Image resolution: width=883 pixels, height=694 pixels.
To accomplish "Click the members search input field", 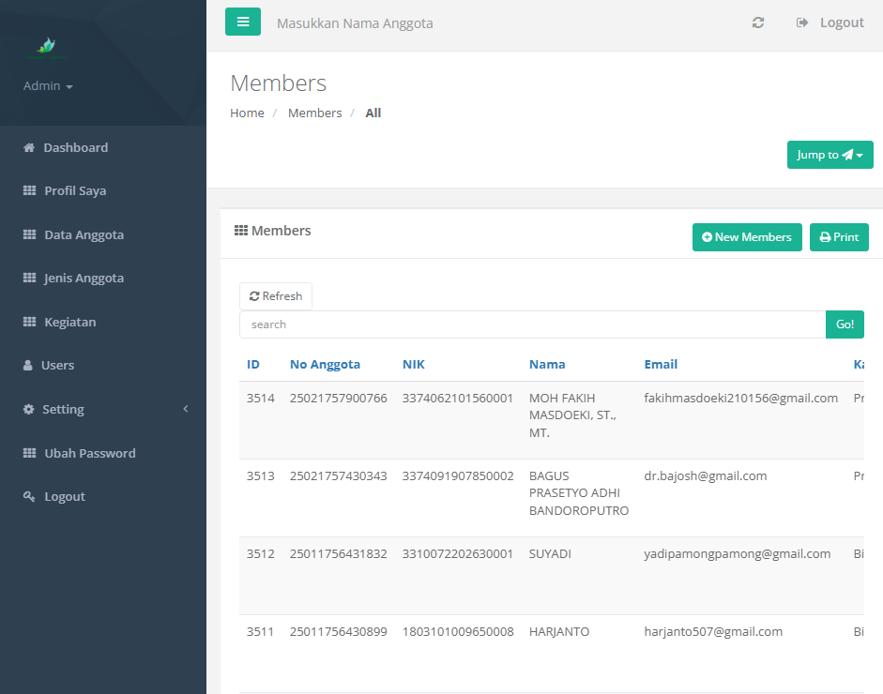I will click(x=532, y=324).
